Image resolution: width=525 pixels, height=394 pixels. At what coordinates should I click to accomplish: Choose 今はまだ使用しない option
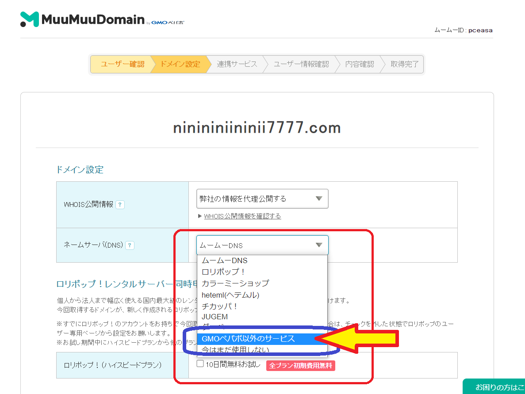click(234, 350)
